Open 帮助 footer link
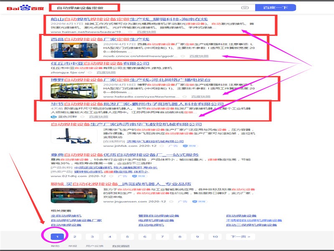 (55, 246)
